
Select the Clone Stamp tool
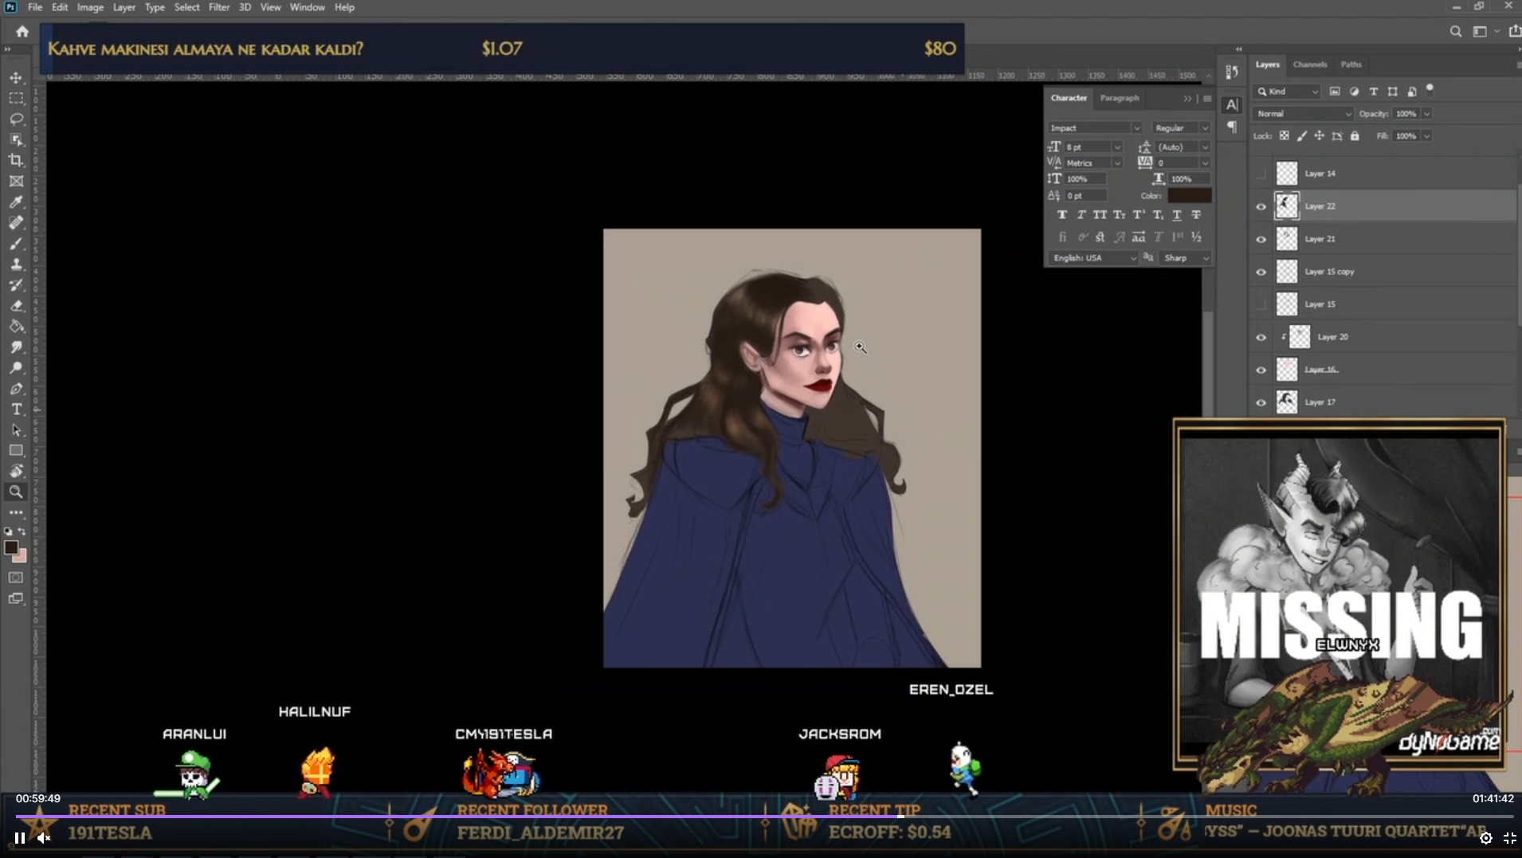(x=16, y=264)
